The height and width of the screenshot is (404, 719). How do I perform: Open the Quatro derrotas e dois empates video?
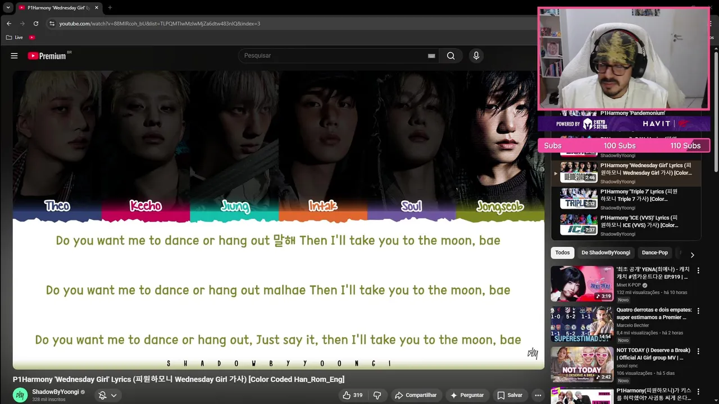(582, 324)
